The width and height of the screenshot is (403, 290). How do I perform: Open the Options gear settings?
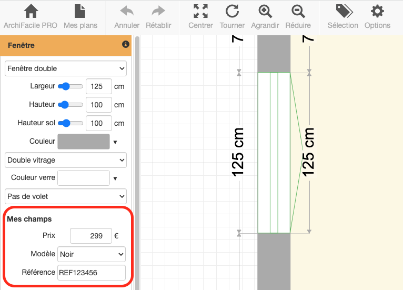[x=377, y=12]
